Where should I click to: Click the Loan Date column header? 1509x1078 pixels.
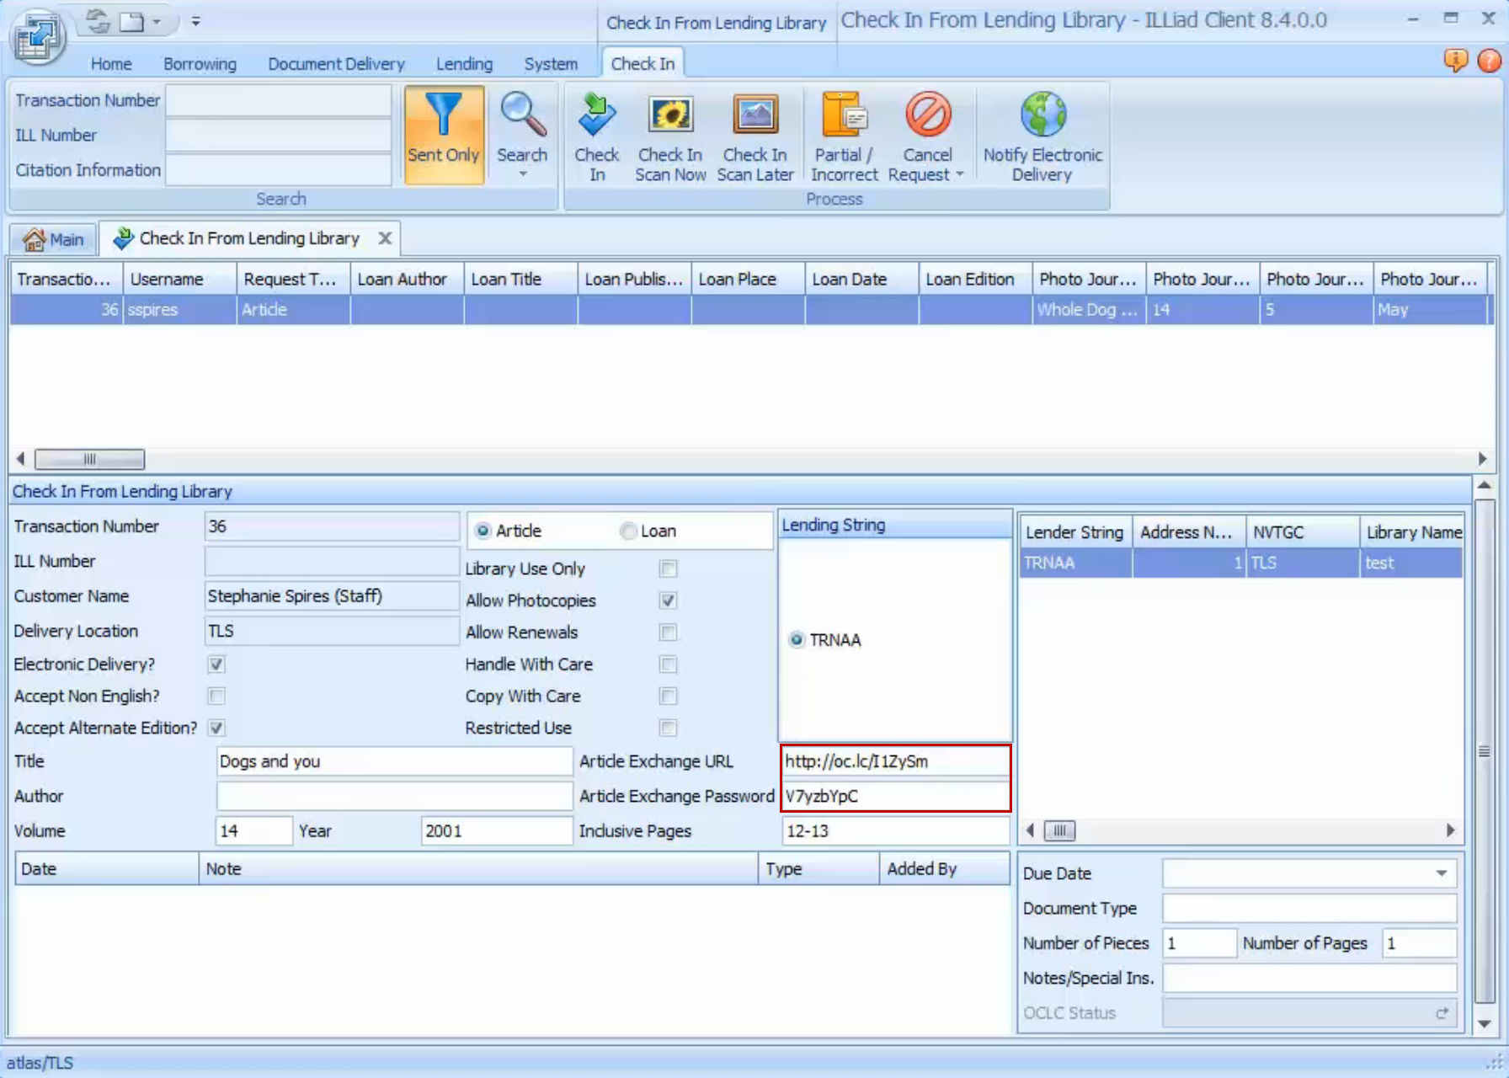tap(861, 280)
